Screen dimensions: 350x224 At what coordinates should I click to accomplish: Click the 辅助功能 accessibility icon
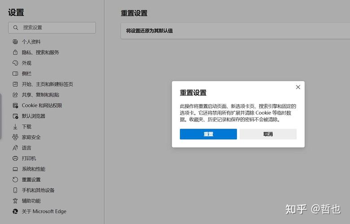pyautogui.click(x=15, y=201)
